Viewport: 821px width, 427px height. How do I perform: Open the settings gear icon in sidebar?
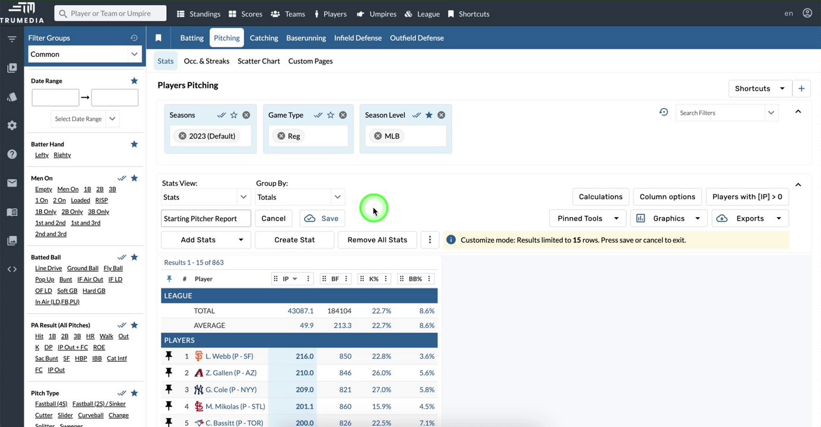point(12,126)
